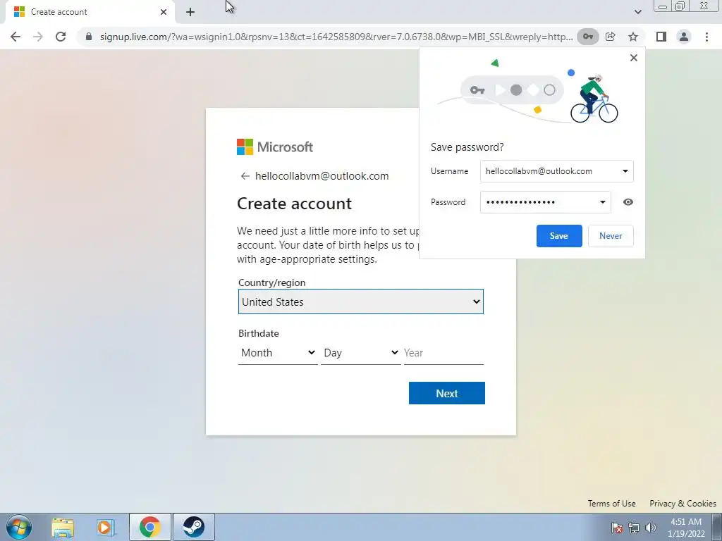Bookmark this page with the star
Viewport: 722px width, 541px height.
coord(633,37)
